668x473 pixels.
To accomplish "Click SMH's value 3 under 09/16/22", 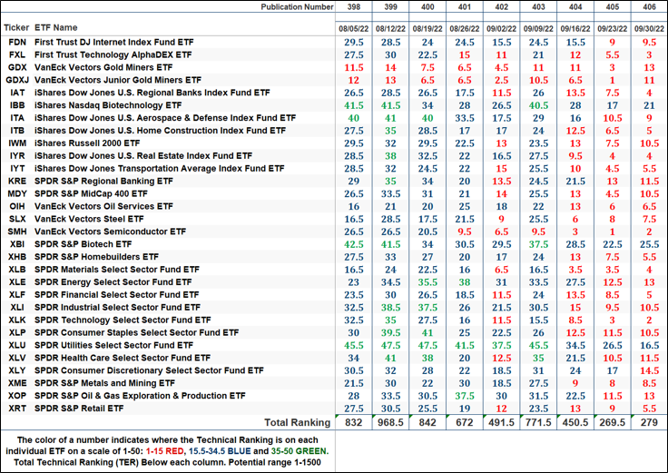I will pyautogui.click(x=575, y=232).
